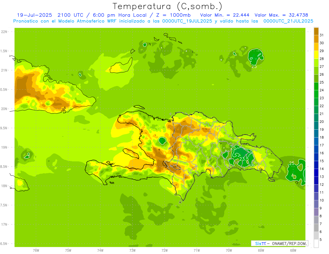Click 'Valor Min. = 22.444' readout
Screen dimensions: 329x254
(x=225, y=15)
